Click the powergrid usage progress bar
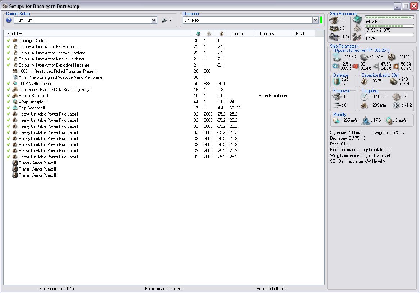The image size is (420, 293). click(389, 26)
